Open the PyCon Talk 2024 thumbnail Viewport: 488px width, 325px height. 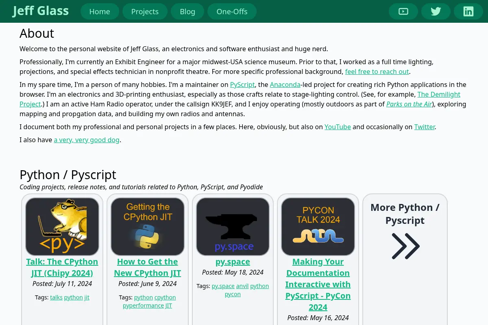tap(318, 227)
